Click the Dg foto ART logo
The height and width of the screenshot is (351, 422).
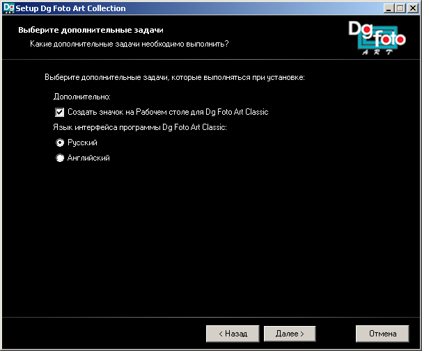(x=377, y=38)
